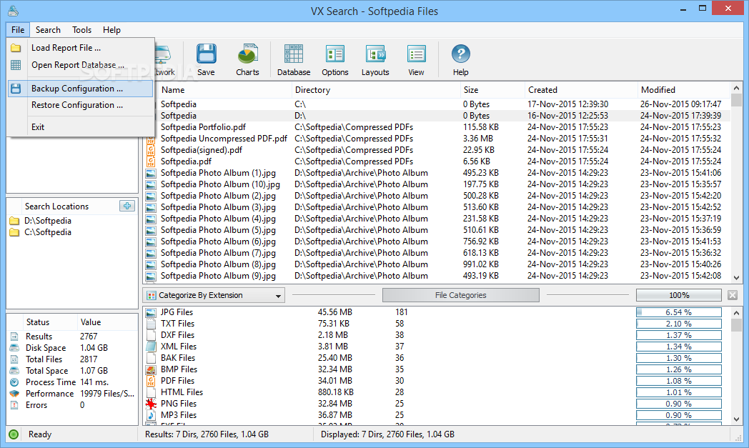Choose Restore Configuration menu entry
749x448 pixels.
pyautogui.click(x=80, y=105)
